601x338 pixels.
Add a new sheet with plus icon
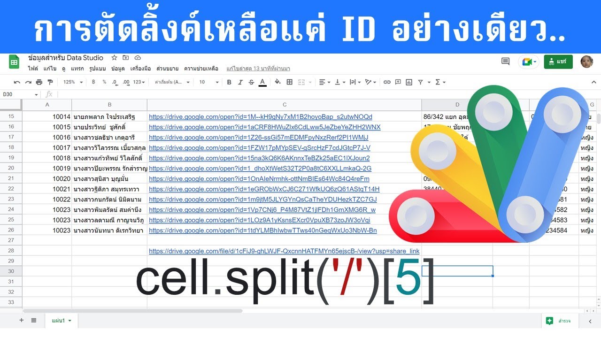[x=21, y=320]
